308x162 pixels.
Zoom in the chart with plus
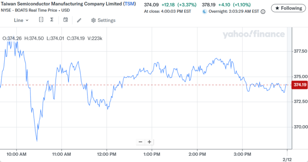(149, 142)
